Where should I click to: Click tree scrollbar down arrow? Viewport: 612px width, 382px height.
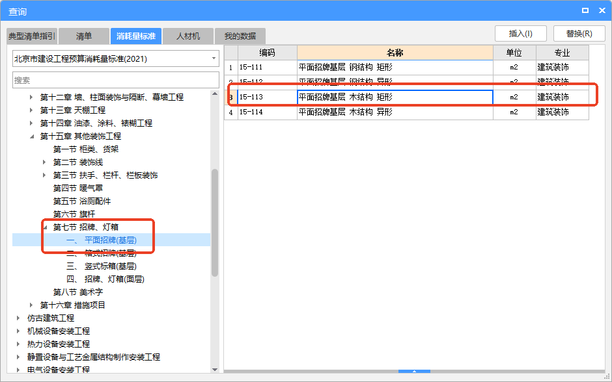point(215,370)
